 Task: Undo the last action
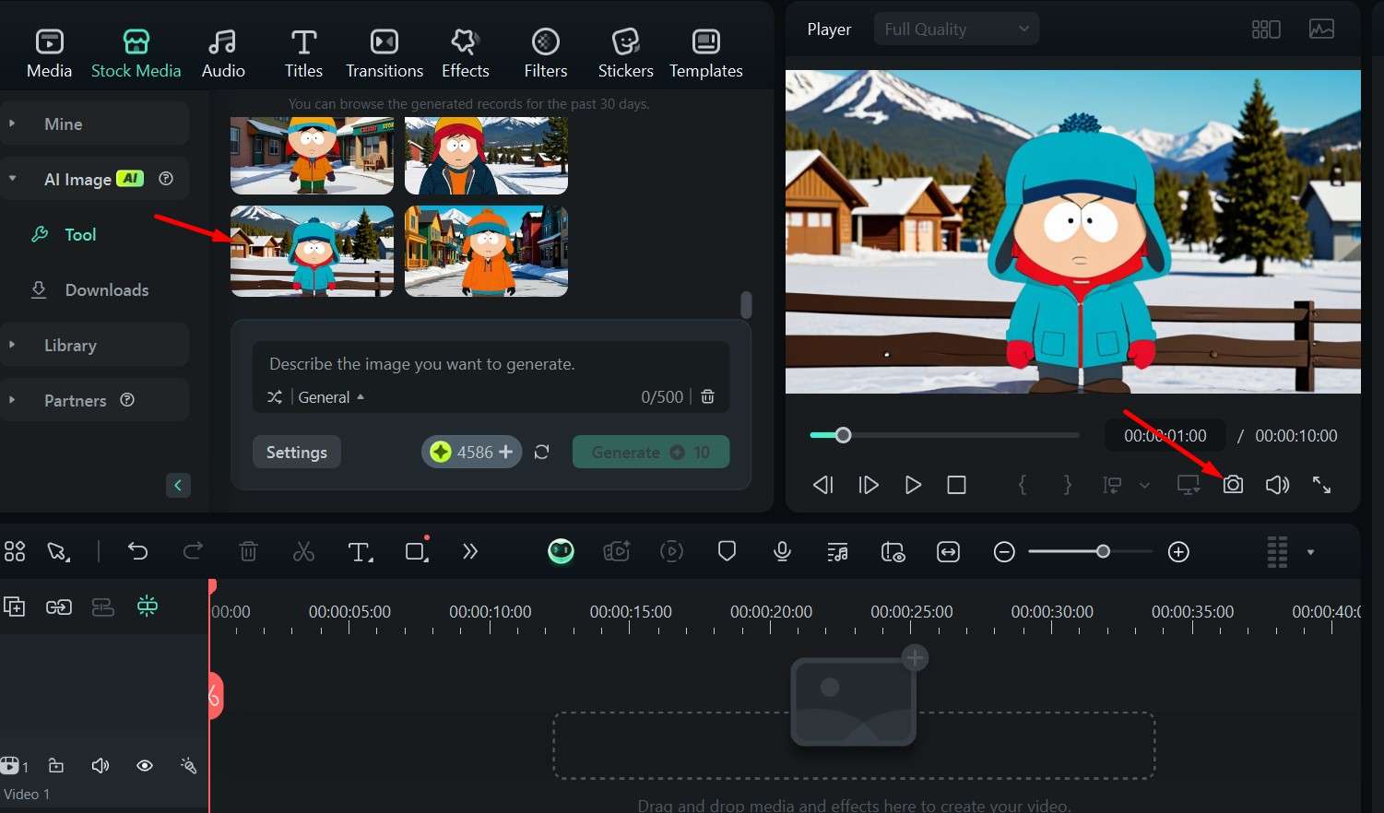tap(138, 552)
